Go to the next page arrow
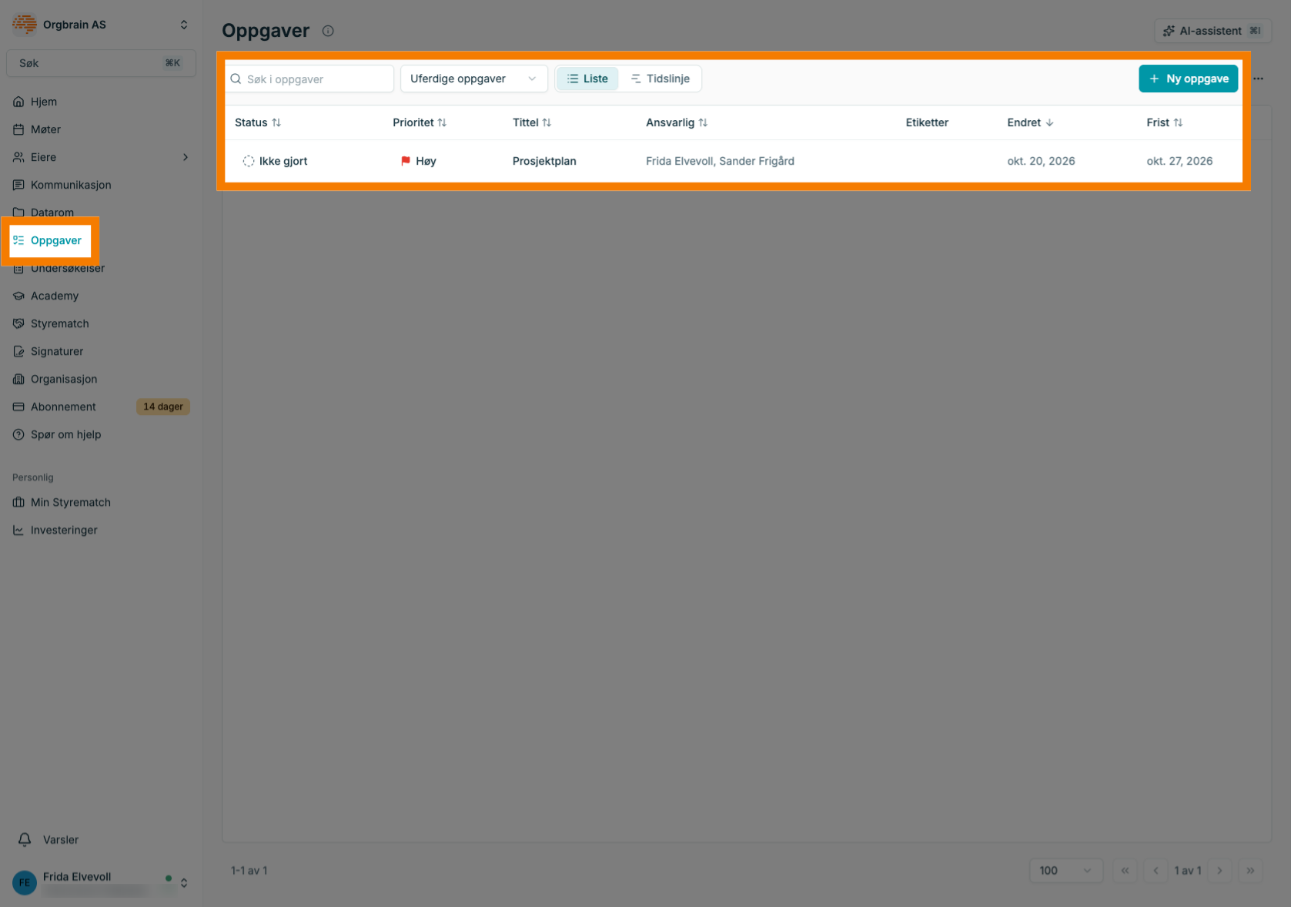 click(1219, 871)
